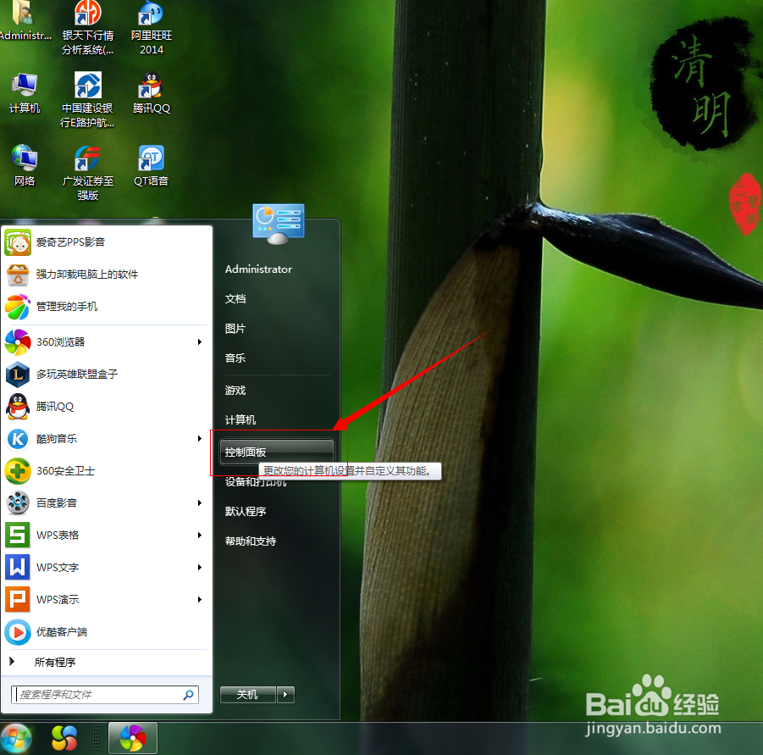This screenshot has width=763, height=755.
Task: Launch 强力卸载电脑上的软件 uninstaller icon
Action: [x=18, y=275]
